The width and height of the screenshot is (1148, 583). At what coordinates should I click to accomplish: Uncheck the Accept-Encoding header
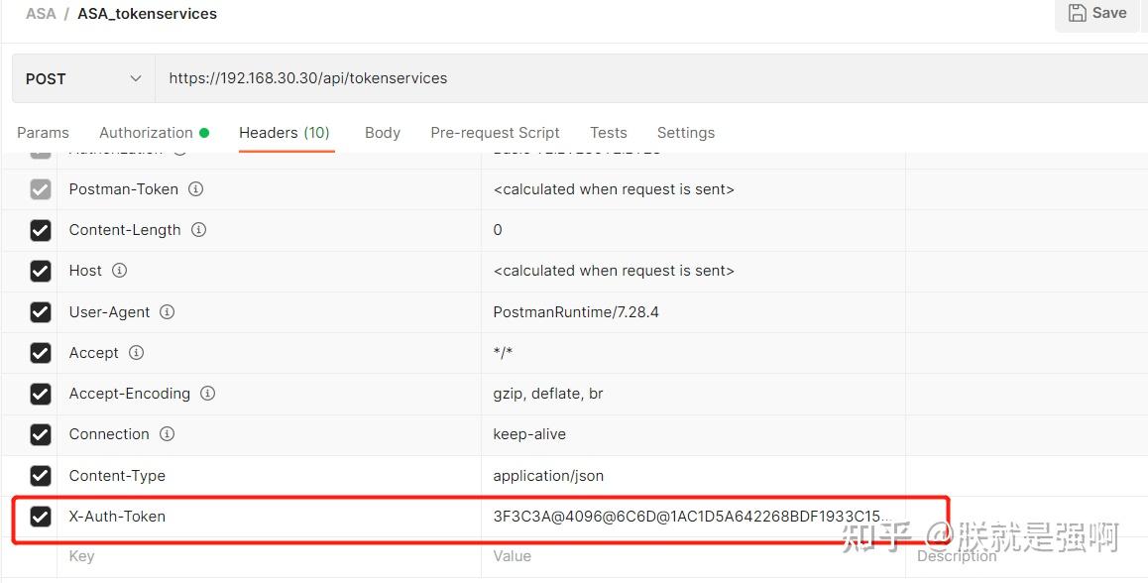[41, 393]
